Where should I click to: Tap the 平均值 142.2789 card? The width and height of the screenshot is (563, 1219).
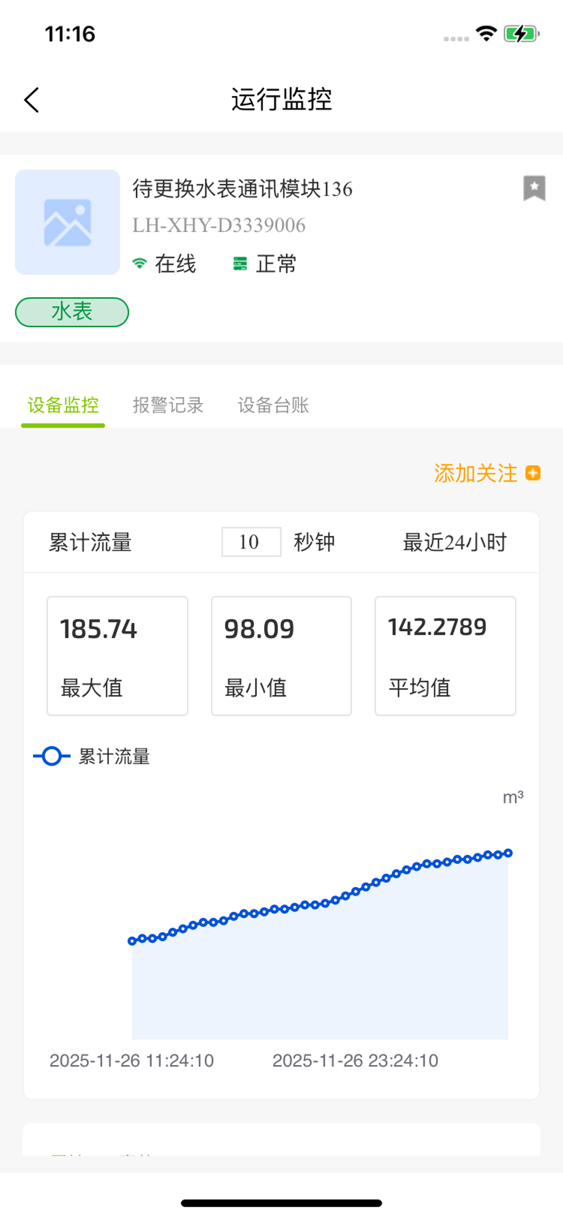445,656
